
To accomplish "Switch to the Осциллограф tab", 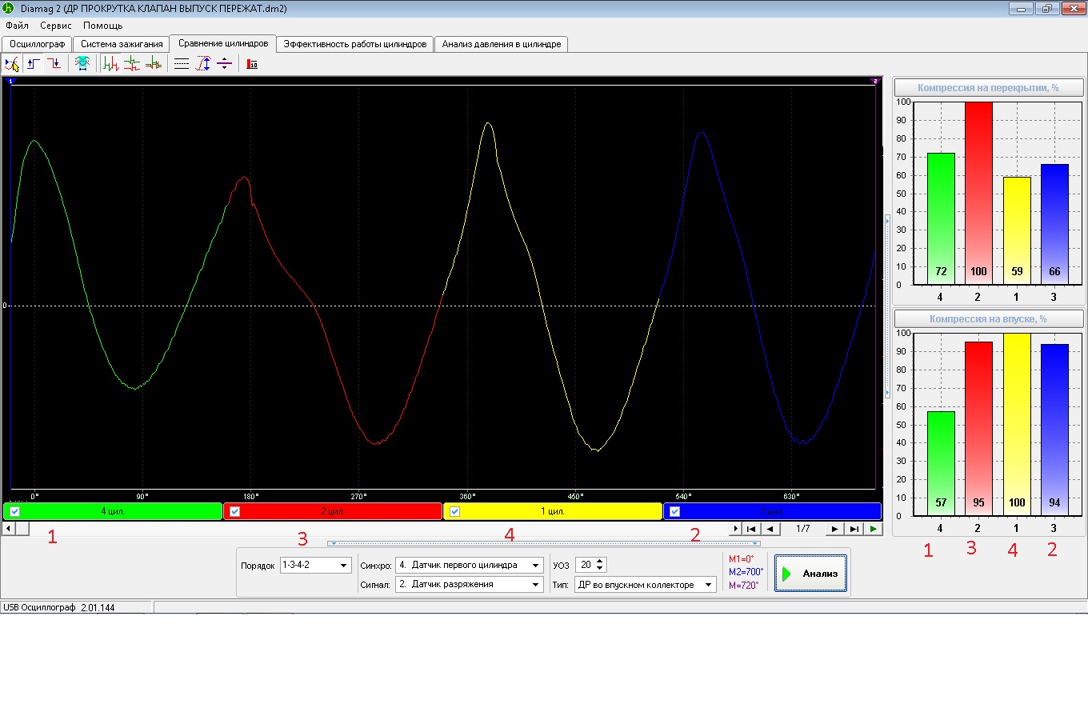I will tap(38, 44).
